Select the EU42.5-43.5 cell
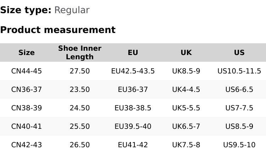The width and height of the screenshot is (266, 154). pos(133,71)
